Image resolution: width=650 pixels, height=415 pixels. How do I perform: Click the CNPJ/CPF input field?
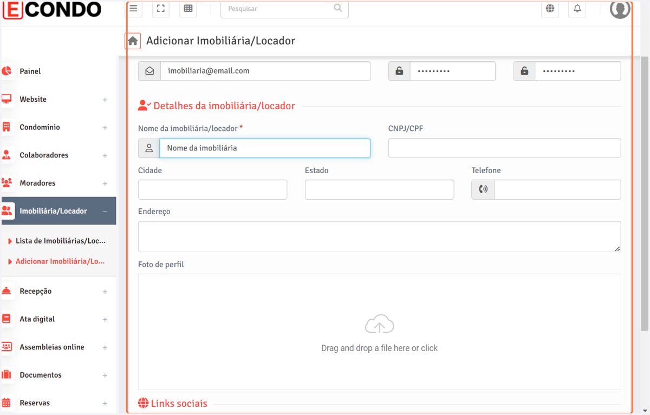pos(504,148)
